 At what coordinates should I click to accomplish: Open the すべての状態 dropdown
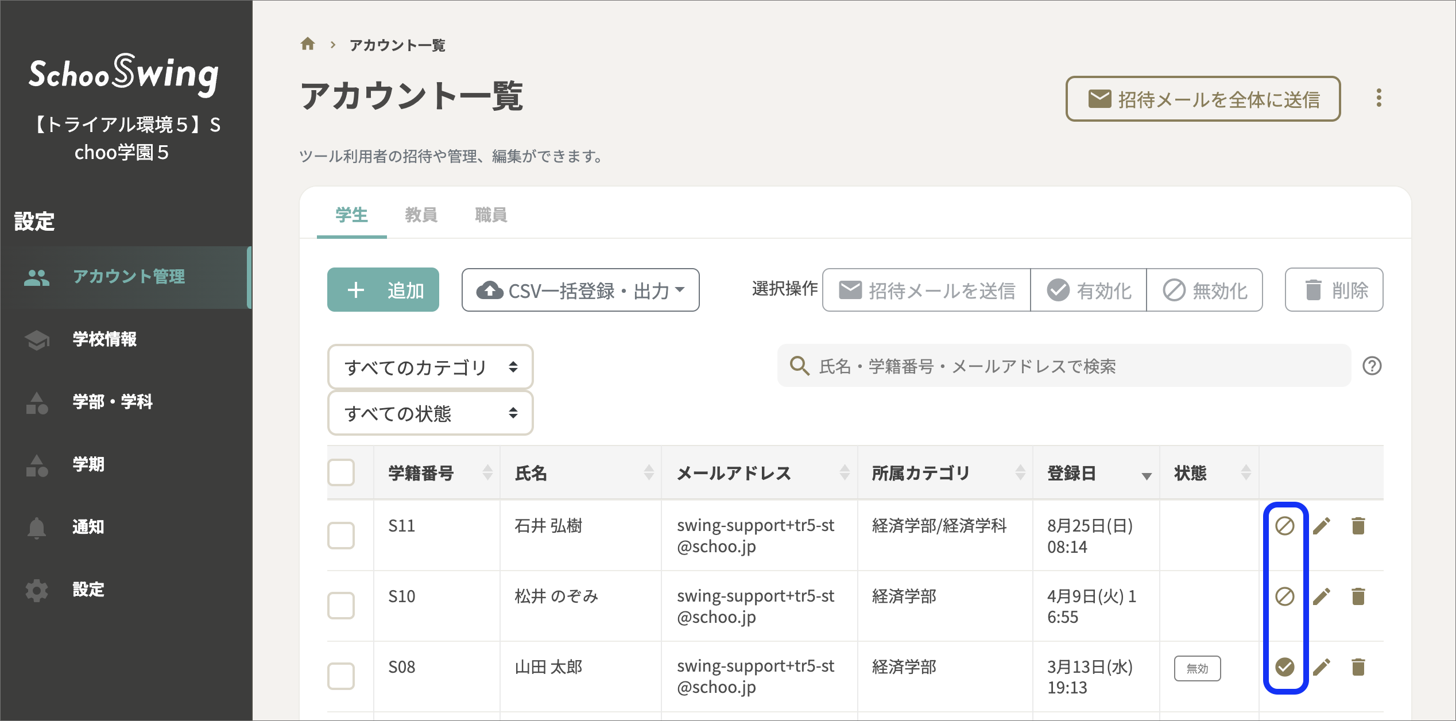(x=430, y=413)
